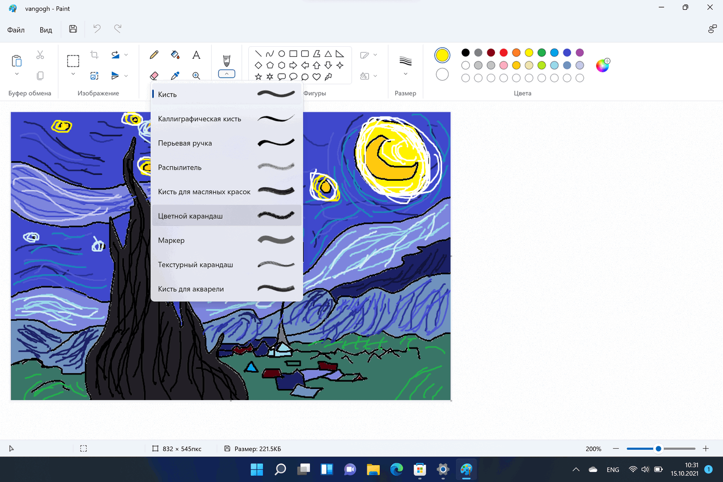Open the Вид menu

click(46, 30)
